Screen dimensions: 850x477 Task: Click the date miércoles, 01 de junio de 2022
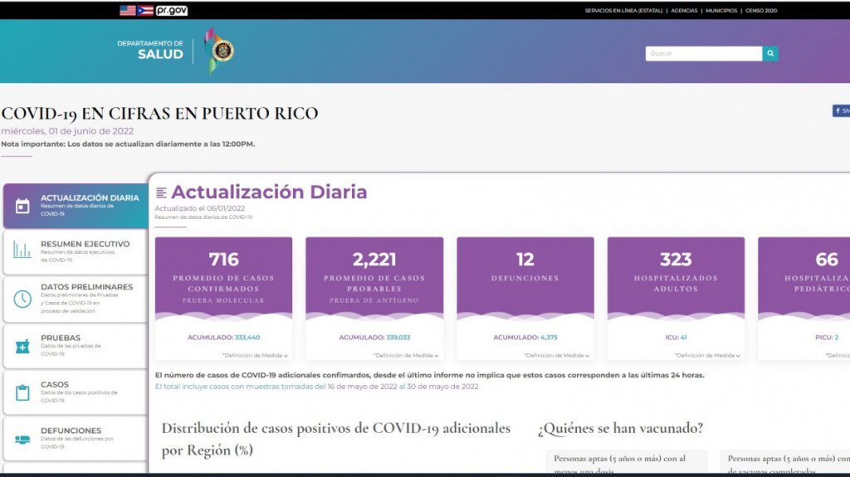tap(67, 131)
